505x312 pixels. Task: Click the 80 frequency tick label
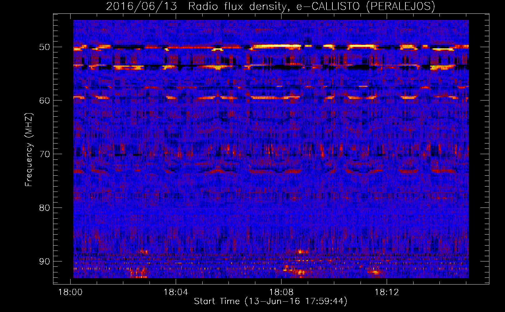44,208
